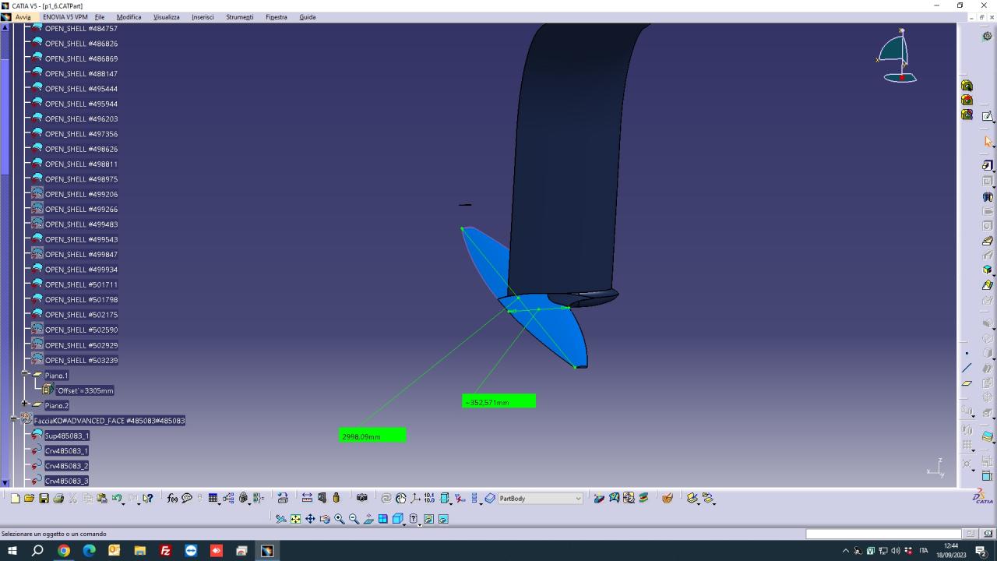Select OPEN_SHELL #499206 in the tree
997x561 pixels.
pos(81,194)
